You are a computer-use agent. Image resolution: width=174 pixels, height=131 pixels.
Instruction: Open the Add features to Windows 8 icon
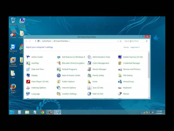tap(59, 57)
